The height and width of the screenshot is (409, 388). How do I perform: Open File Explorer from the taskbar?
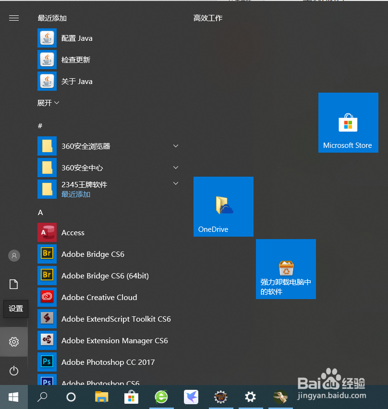(x=101, y=397)
